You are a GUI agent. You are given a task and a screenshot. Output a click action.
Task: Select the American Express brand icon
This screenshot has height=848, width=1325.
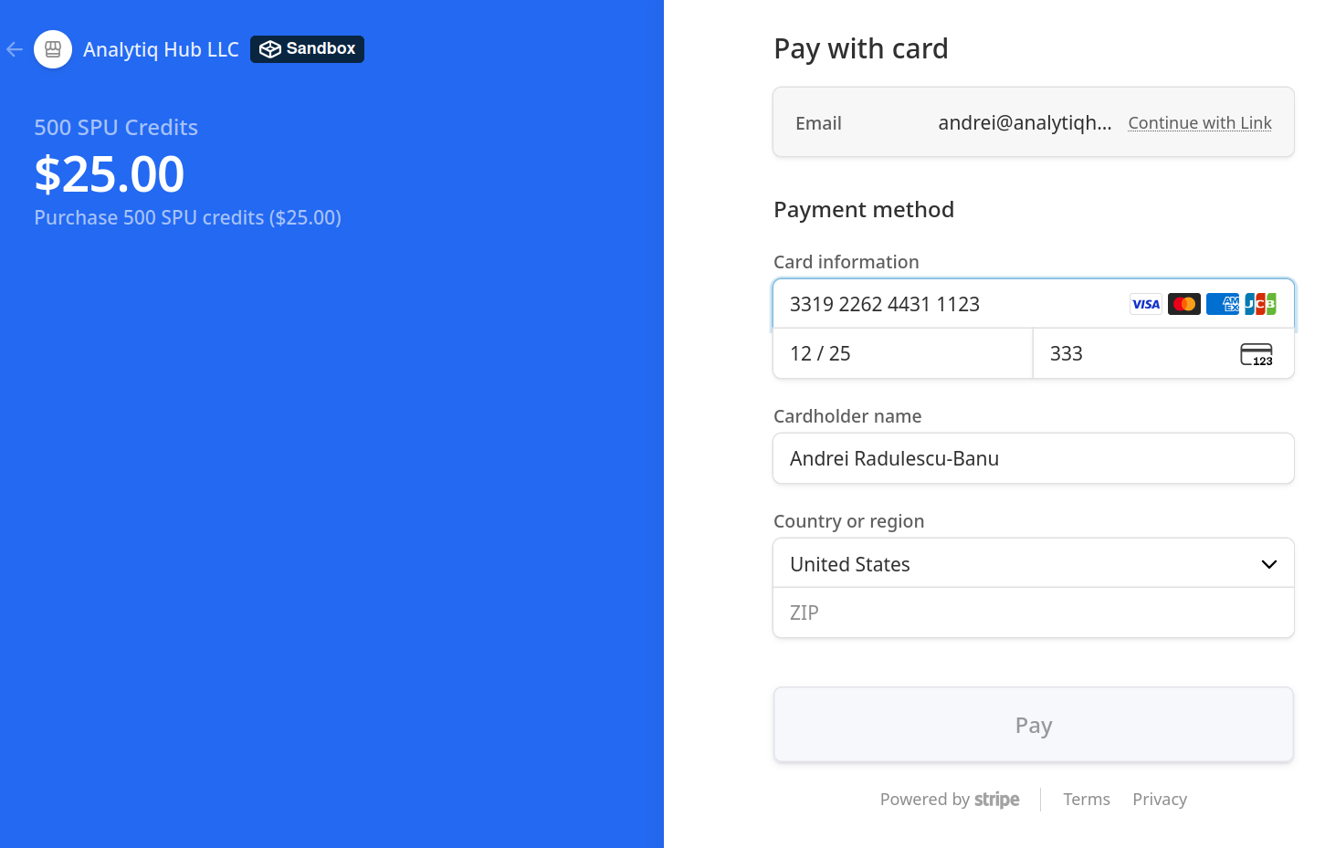click(1223, 304)
